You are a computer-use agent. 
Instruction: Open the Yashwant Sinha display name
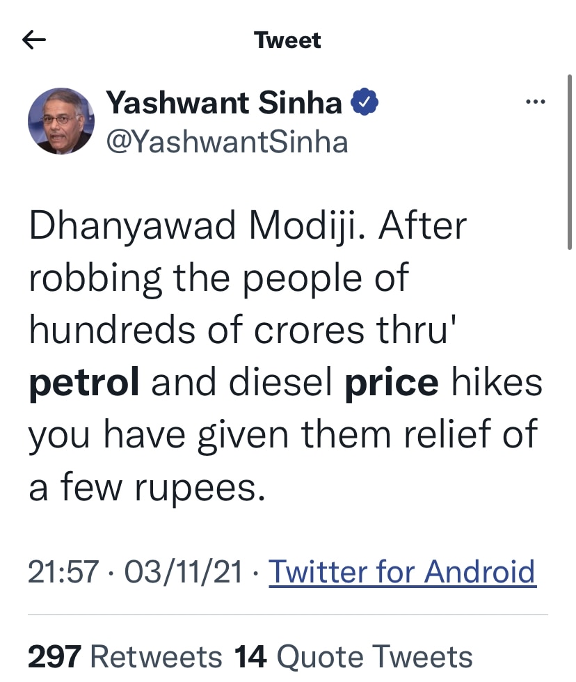coord(224,104)
